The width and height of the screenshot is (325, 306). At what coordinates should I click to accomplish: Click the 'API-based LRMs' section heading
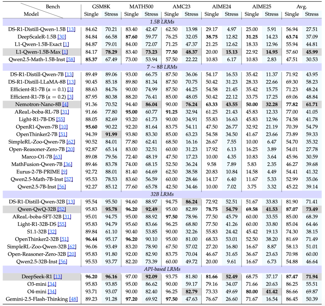162,269
